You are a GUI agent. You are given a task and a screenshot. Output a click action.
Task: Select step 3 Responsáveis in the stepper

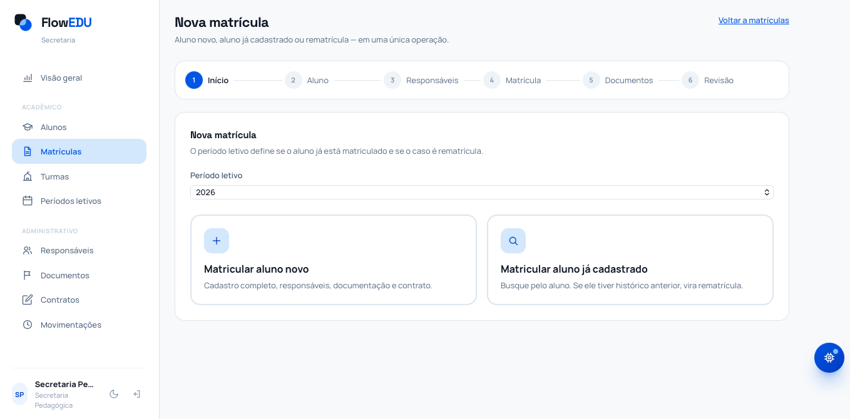coord(421,80)
